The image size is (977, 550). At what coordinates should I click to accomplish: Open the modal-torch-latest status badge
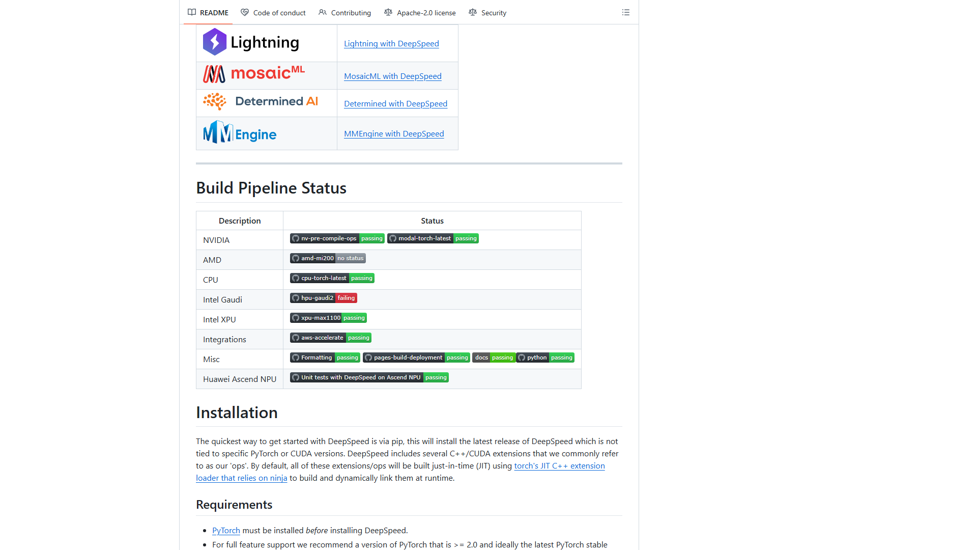433,238
